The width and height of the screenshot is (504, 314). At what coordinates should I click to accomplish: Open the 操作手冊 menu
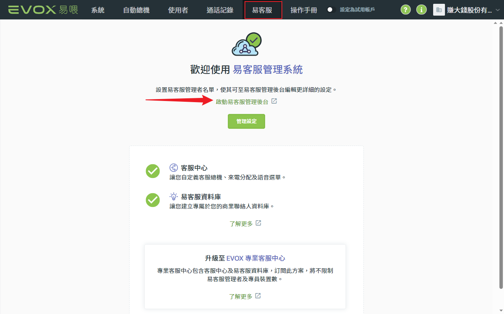[304, 10]
